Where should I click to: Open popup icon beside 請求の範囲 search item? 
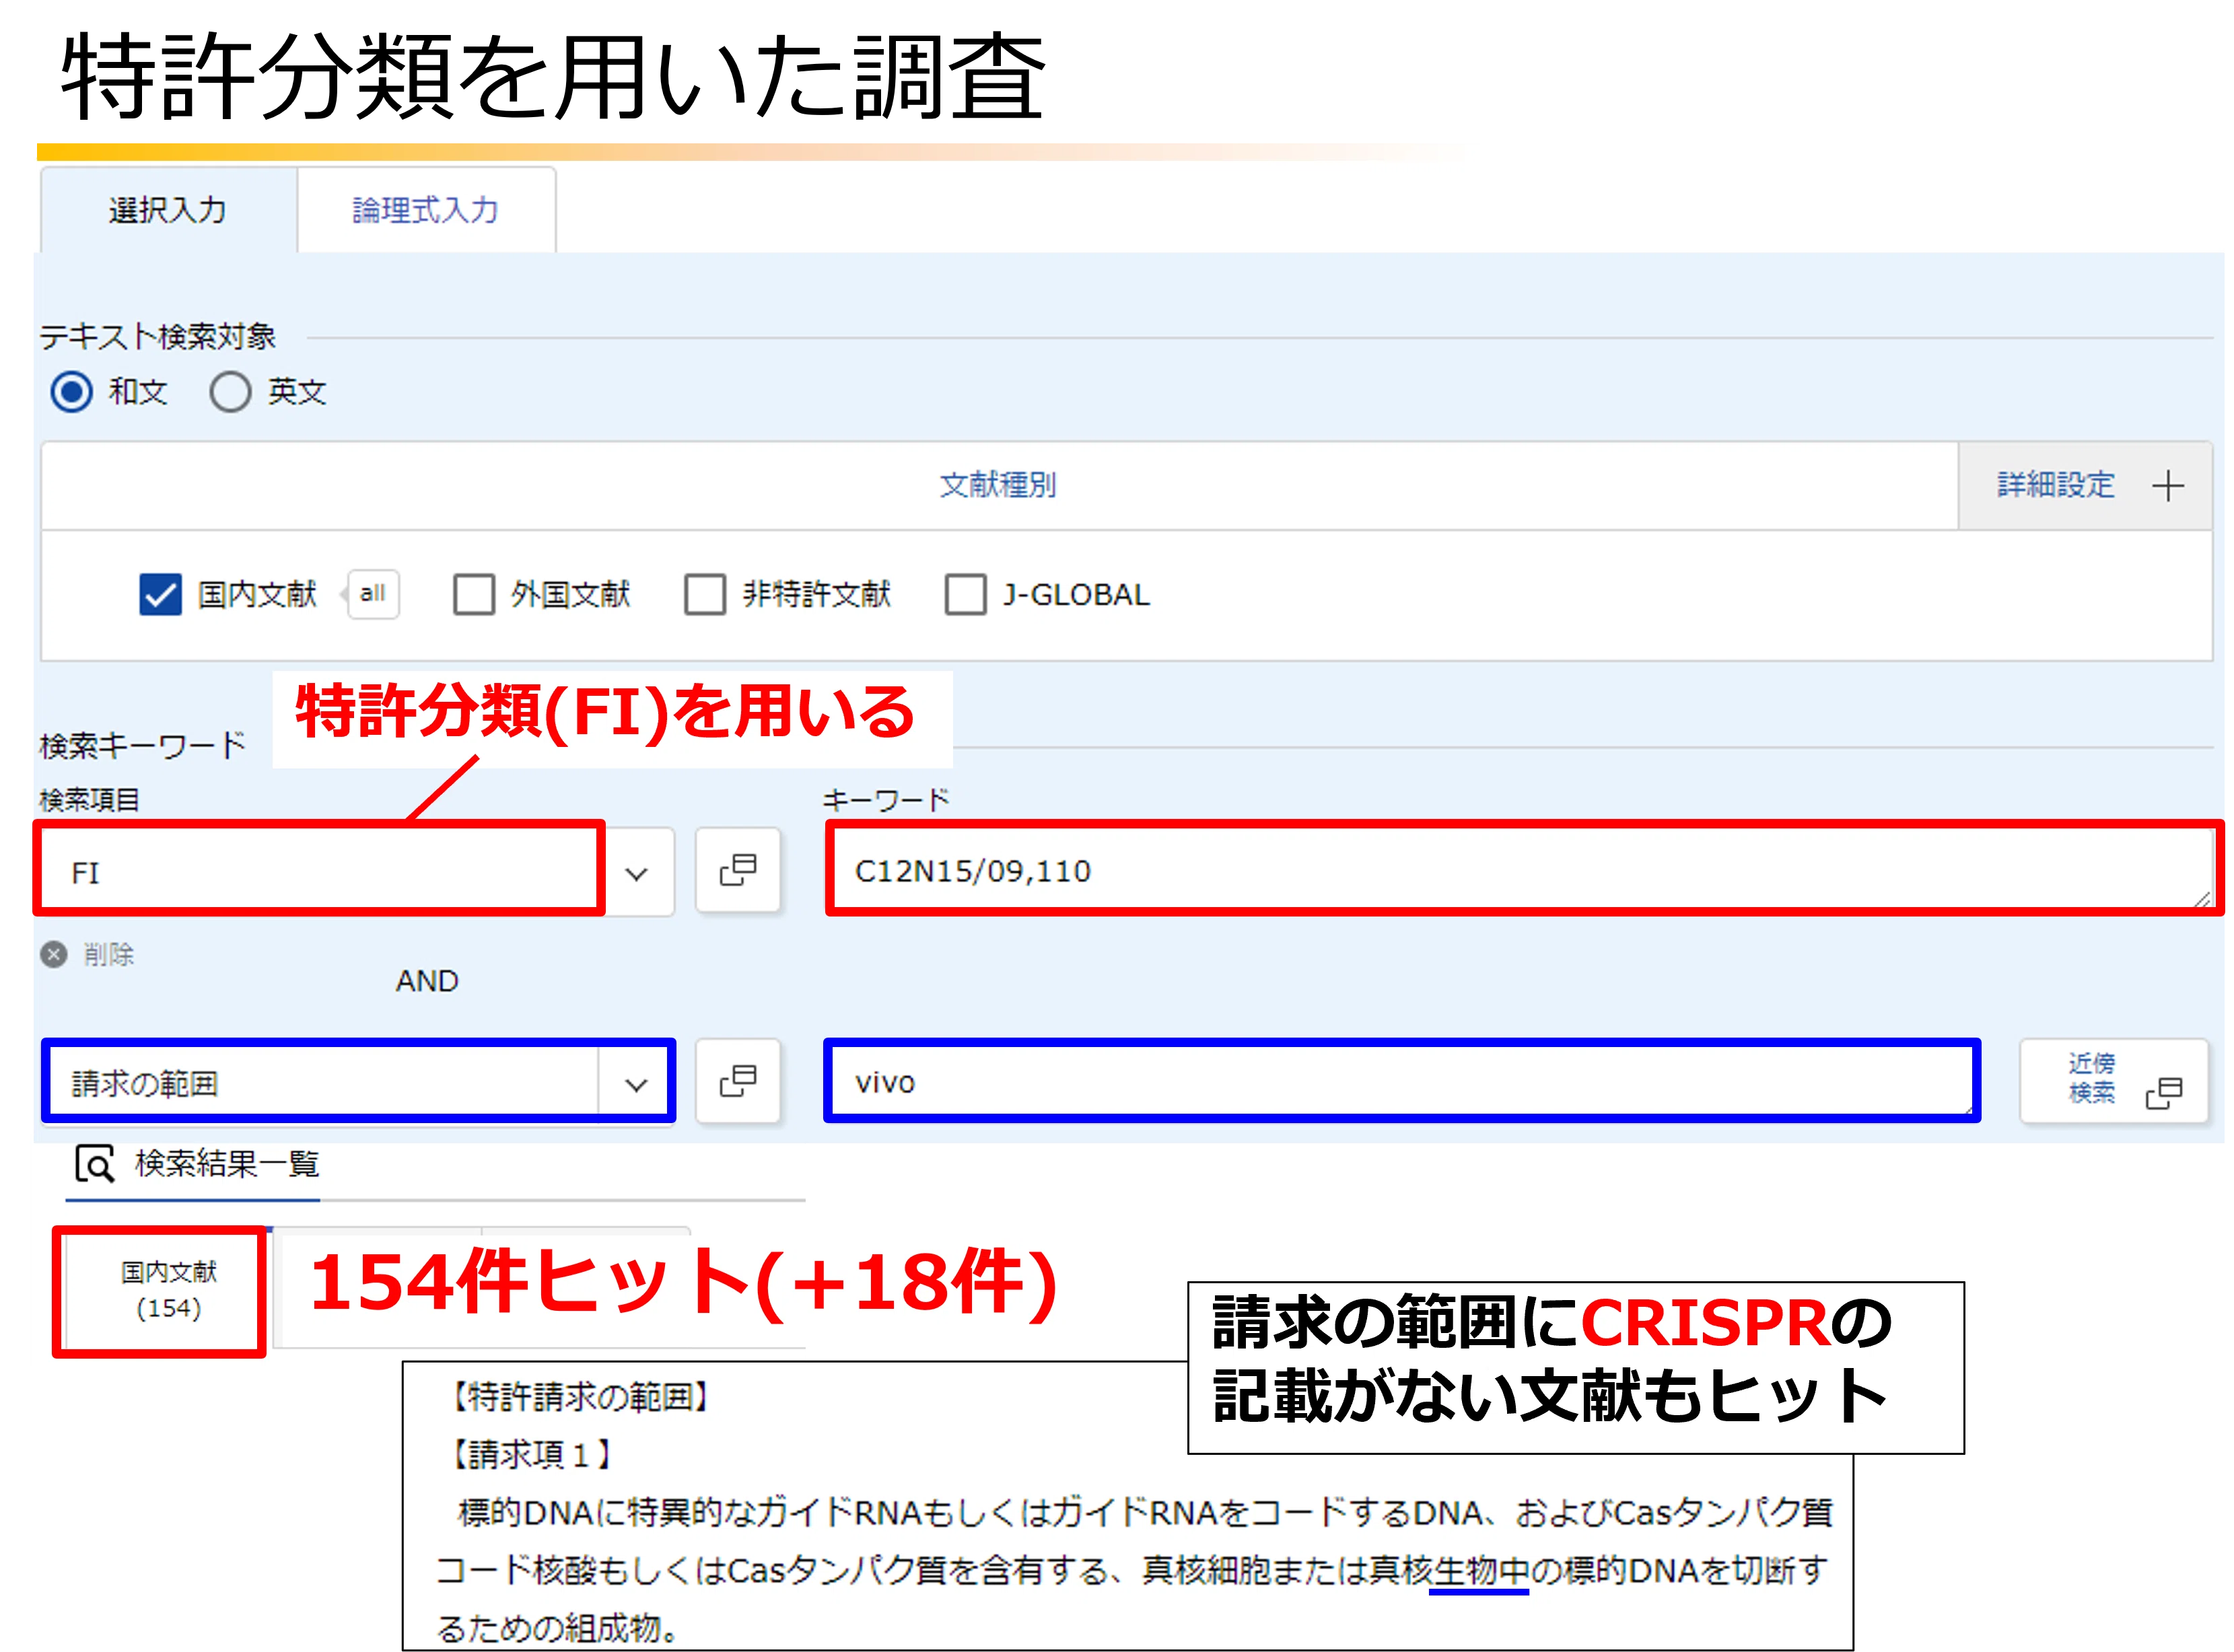[738, 1081]
